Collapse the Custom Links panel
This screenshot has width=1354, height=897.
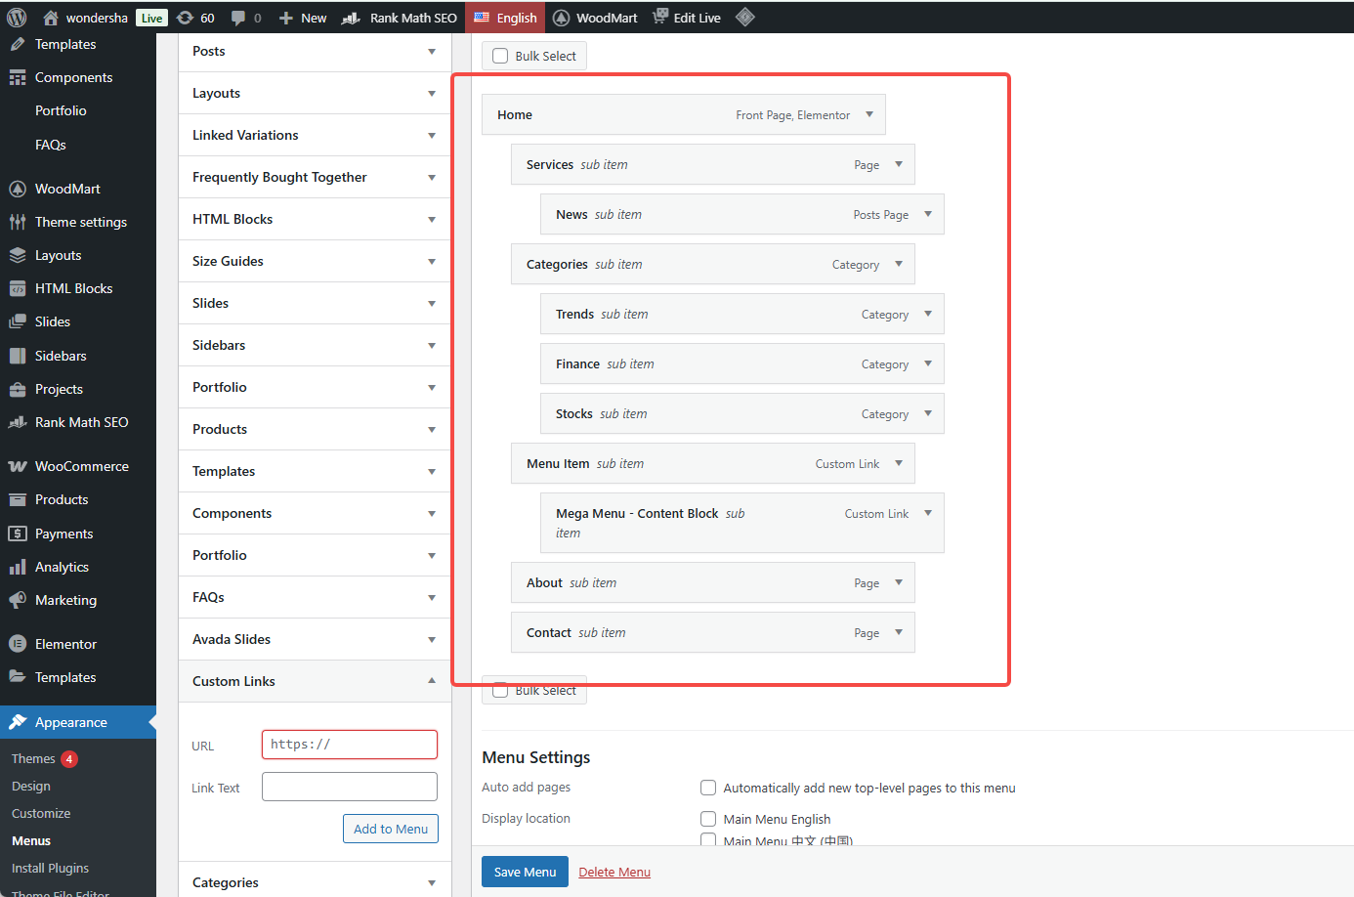pos(431,679)
